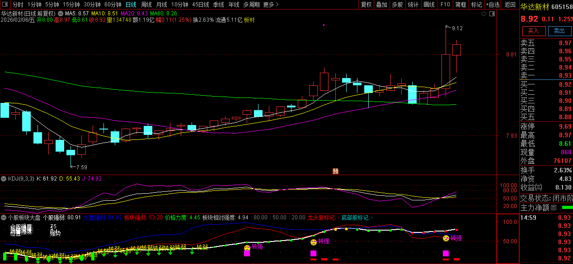The height and width of the screenshot is (264, 573).
Task: Toggle the right info panel icon
Action: (x=492, y=14)
